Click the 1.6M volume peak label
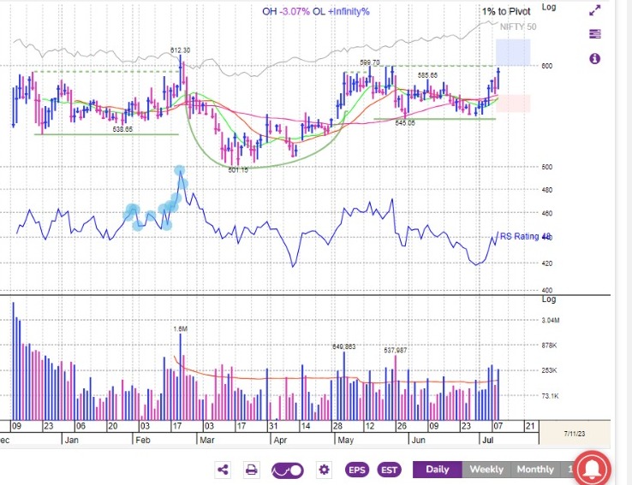The width and height of the screenshot is (632, 485). click(180, 328)
